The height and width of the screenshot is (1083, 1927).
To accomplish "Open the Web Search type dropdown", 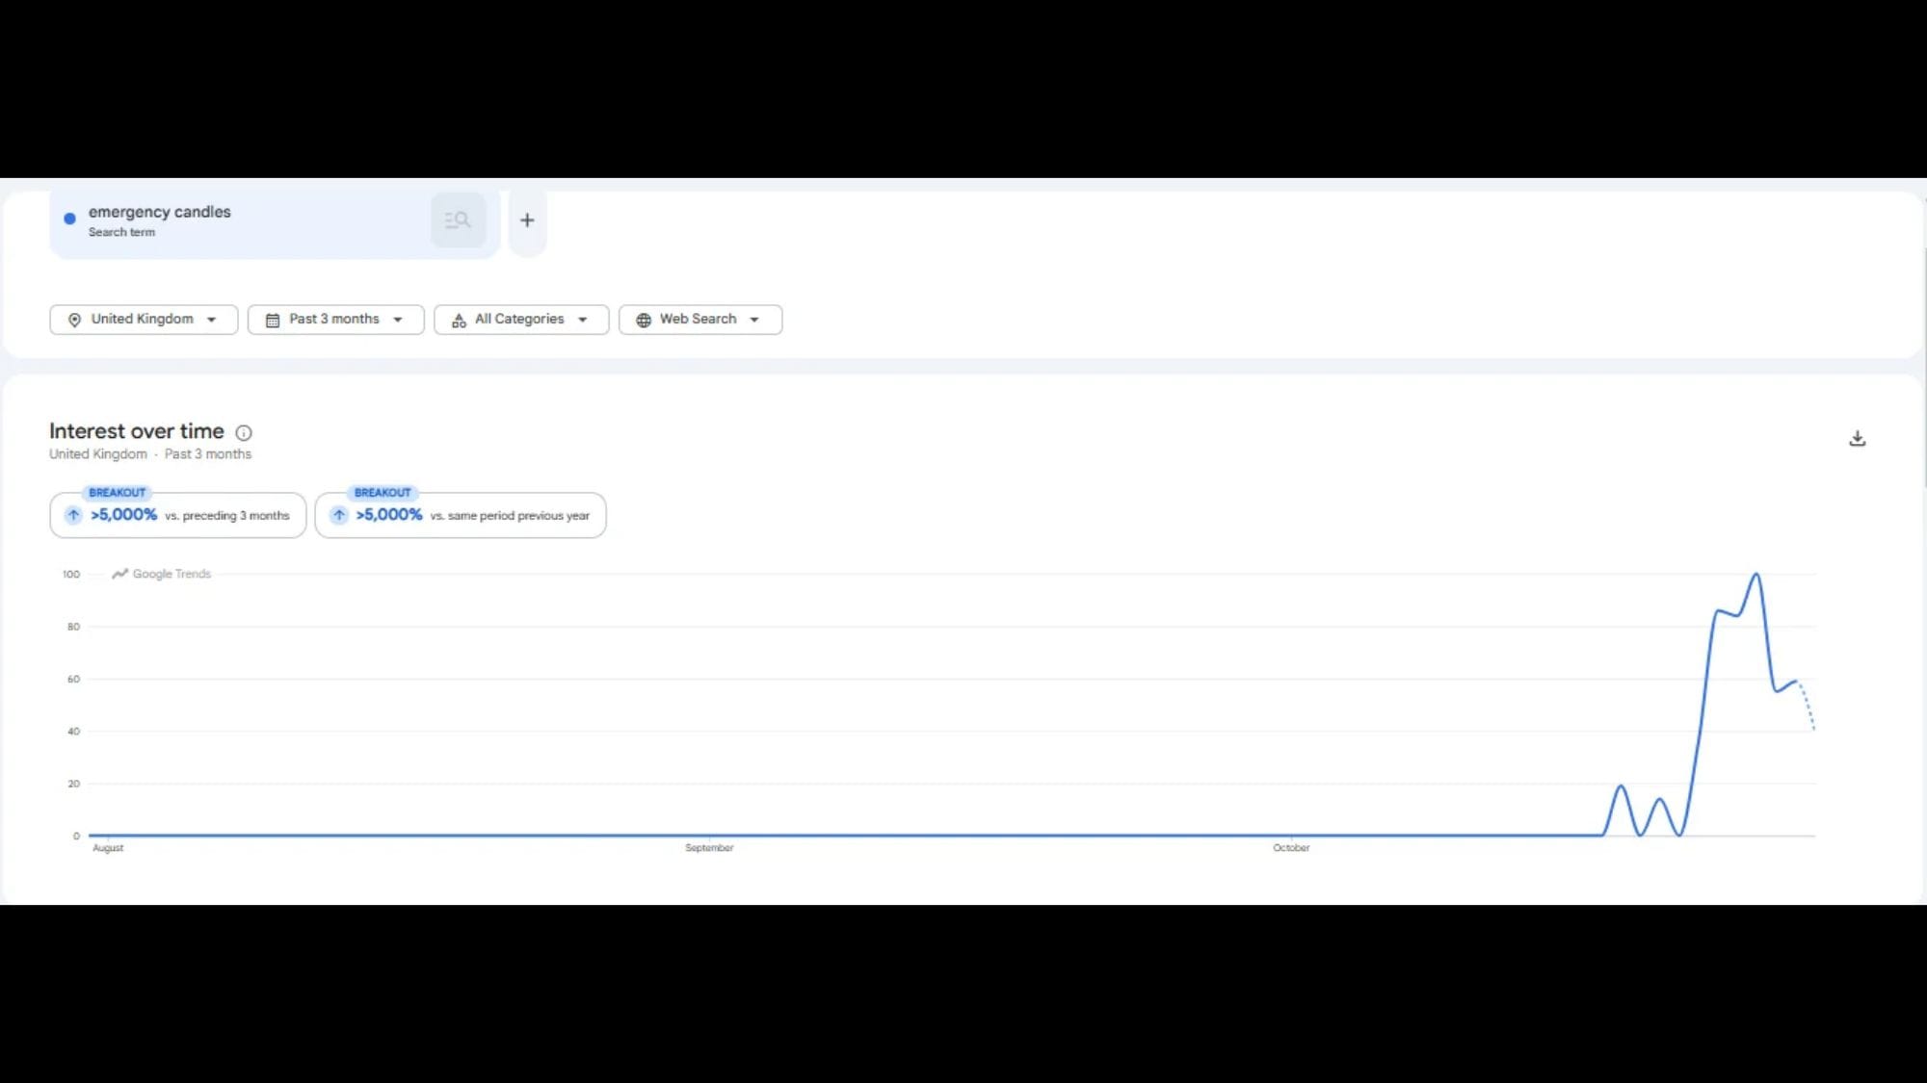I will click(x=700, y=320).
